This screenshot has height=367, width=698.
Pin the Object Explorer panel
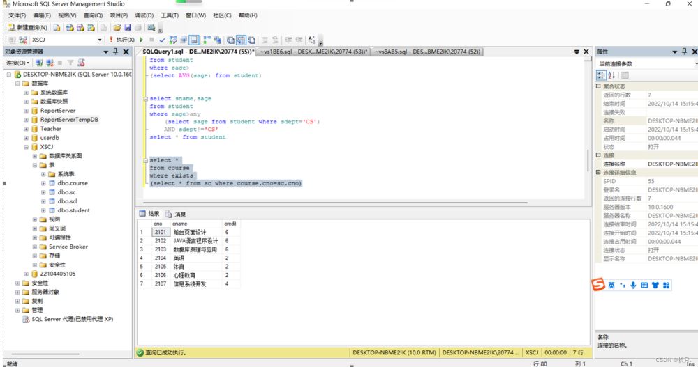coord(116,52)
